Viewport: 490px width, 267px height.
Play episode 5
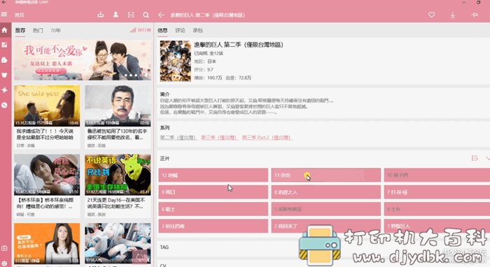(x=326, y=209)
